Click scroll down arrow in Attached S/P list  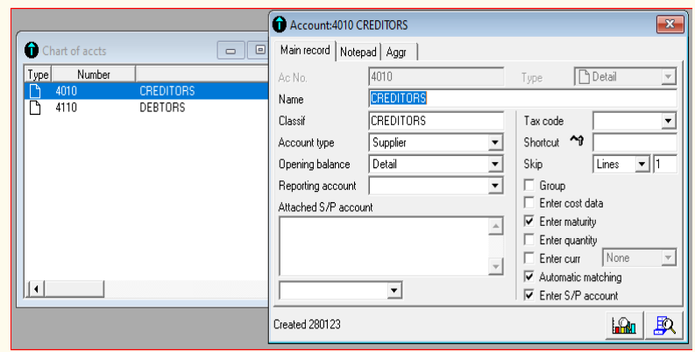(x=495, y=266)
